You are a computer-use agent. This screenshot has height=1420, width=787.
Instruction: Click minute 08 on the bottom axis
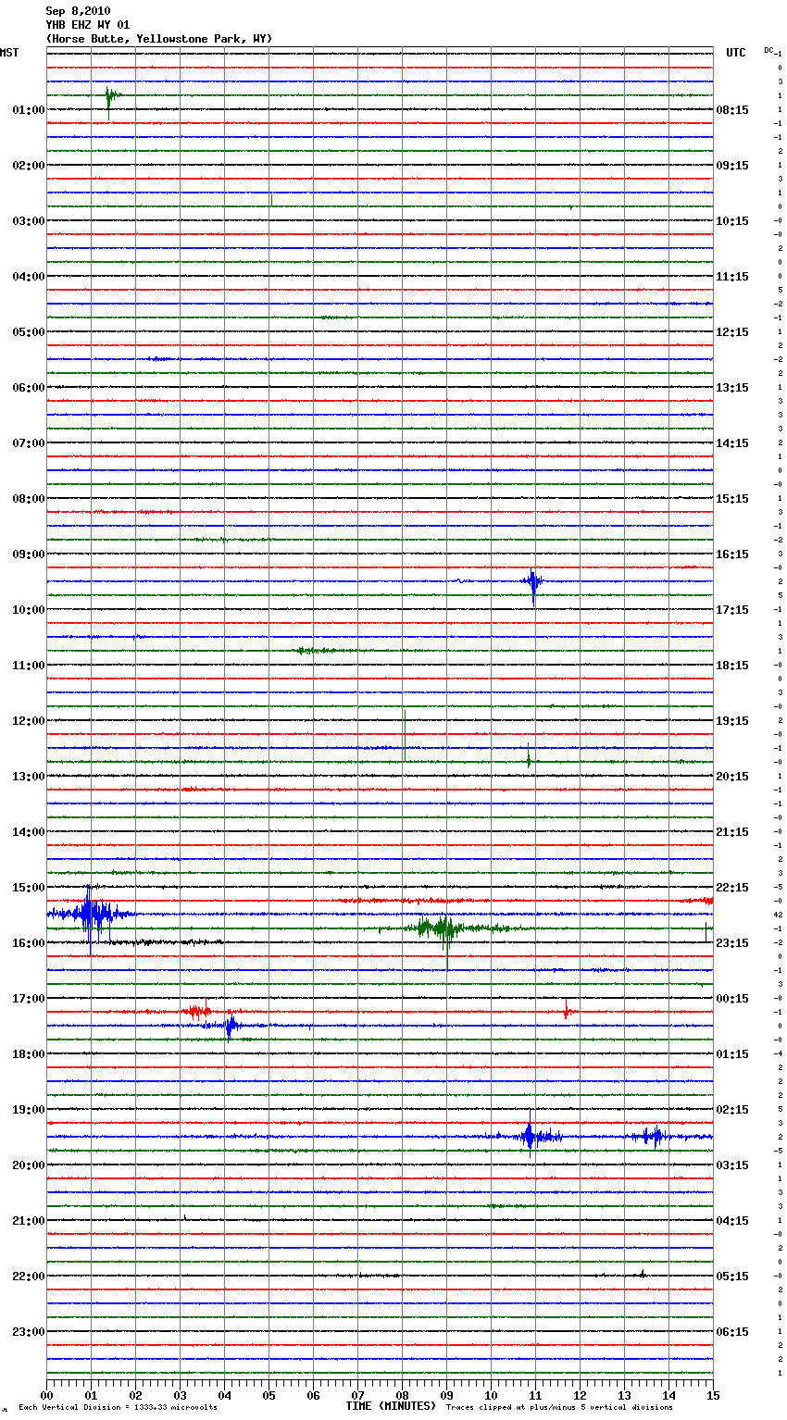click(402, 1395)
